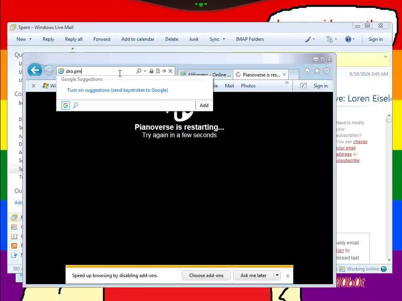Click the security lock icon in address bar

(152, 71)
